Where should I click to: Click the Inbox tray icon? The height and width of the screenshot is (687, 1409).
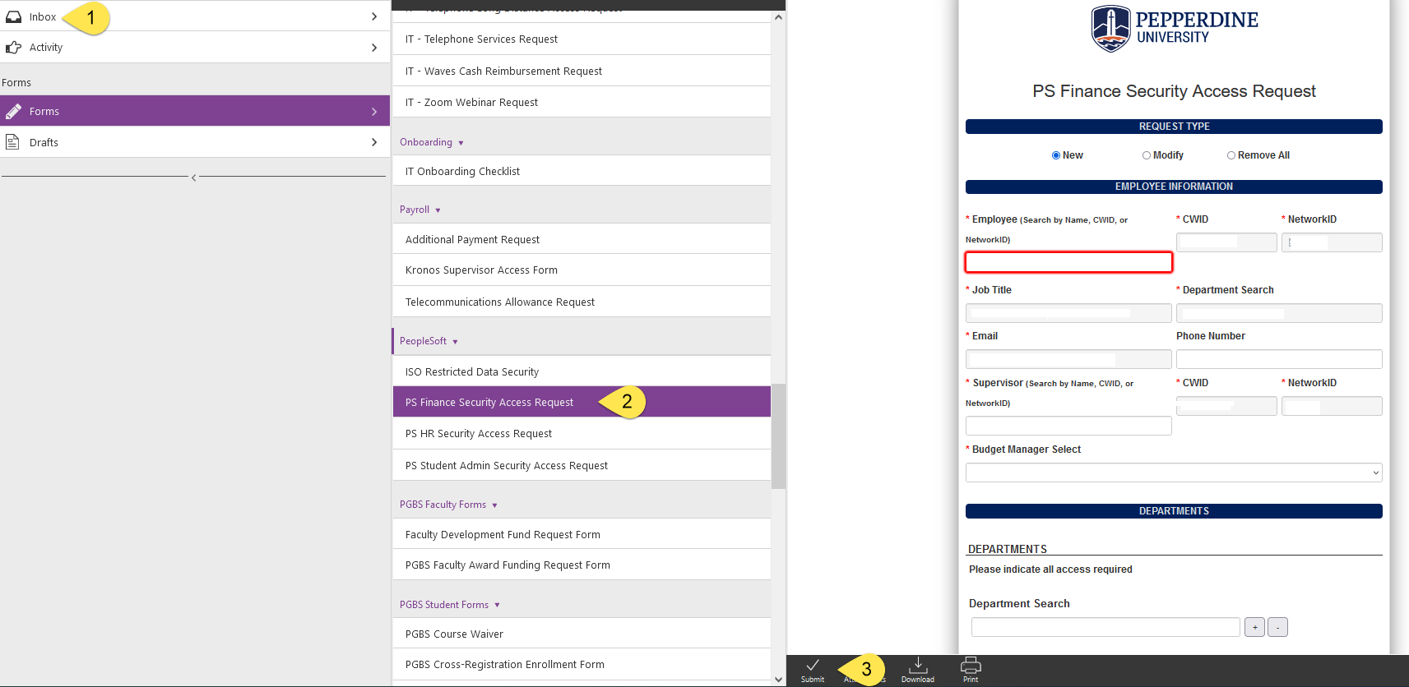coord(14,16)
